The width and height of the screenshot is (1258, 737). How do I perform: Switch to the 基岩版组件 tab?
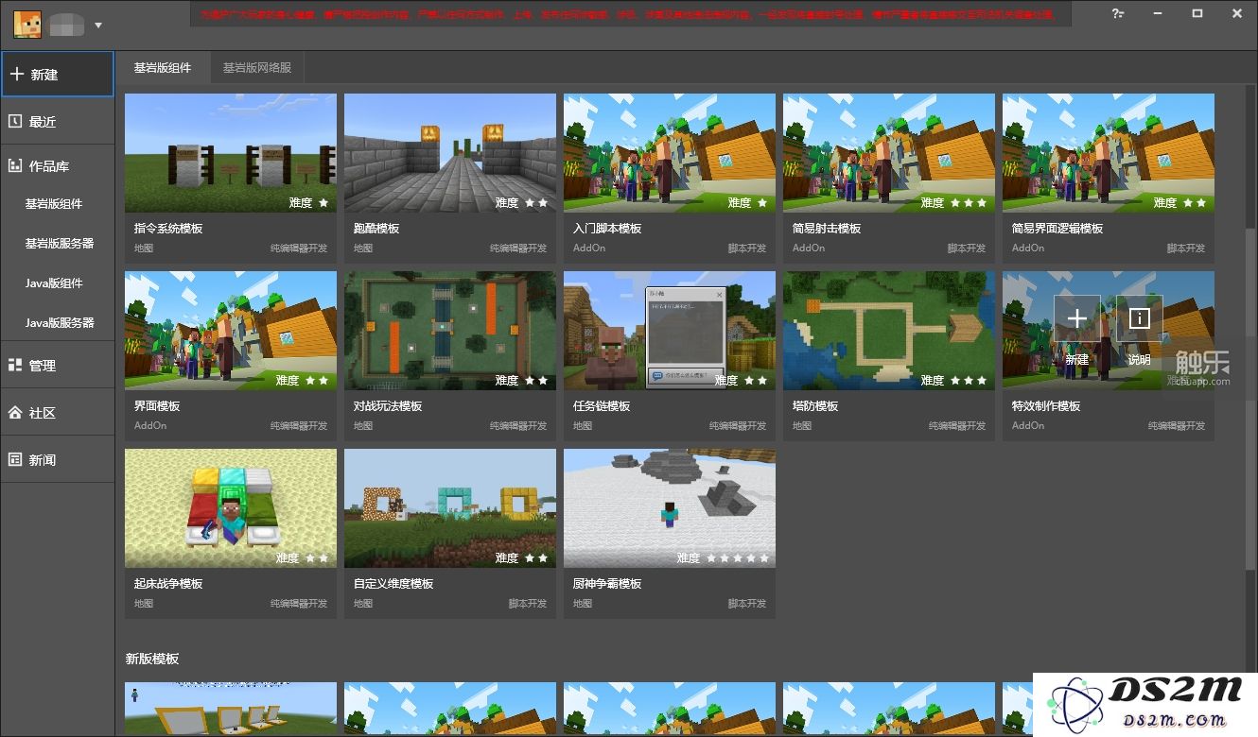[x=163, y=68]
